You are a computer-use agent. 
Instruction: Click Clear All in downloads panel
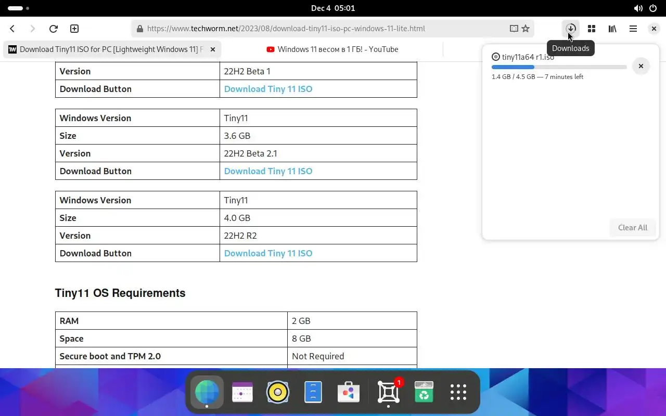[633, 228]
